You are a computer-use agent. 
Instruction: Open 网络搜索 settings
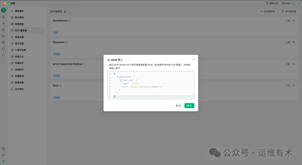(x=27, y=24)
